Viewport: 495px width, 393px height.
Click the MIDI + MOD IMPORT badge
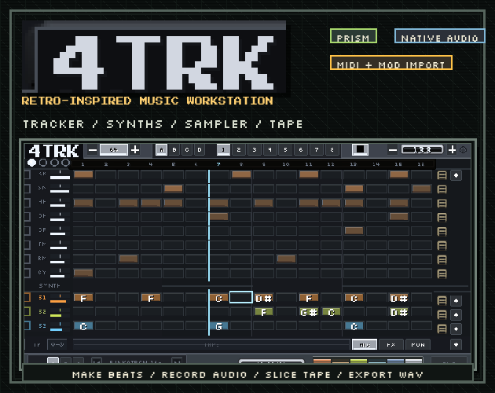[x=390, y=63]
